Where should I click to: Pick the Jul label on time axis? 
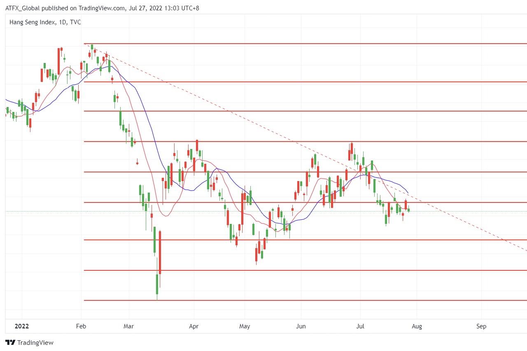tap(361, 326)
